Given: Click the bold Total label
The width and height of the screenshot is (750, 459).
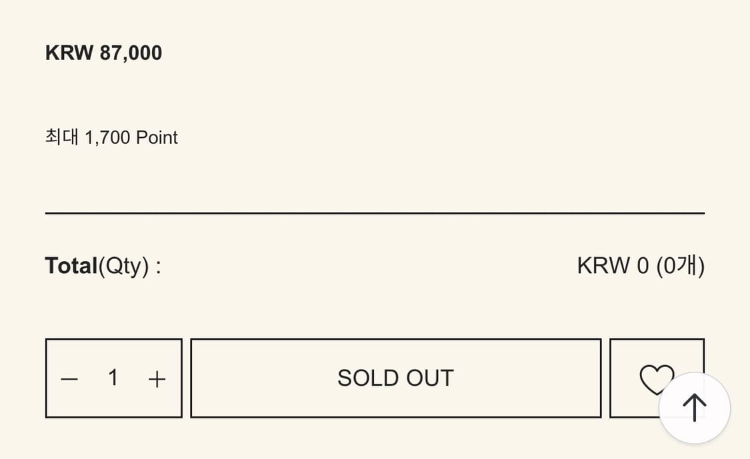Looking at the screenshot, I should coord(71,266).
